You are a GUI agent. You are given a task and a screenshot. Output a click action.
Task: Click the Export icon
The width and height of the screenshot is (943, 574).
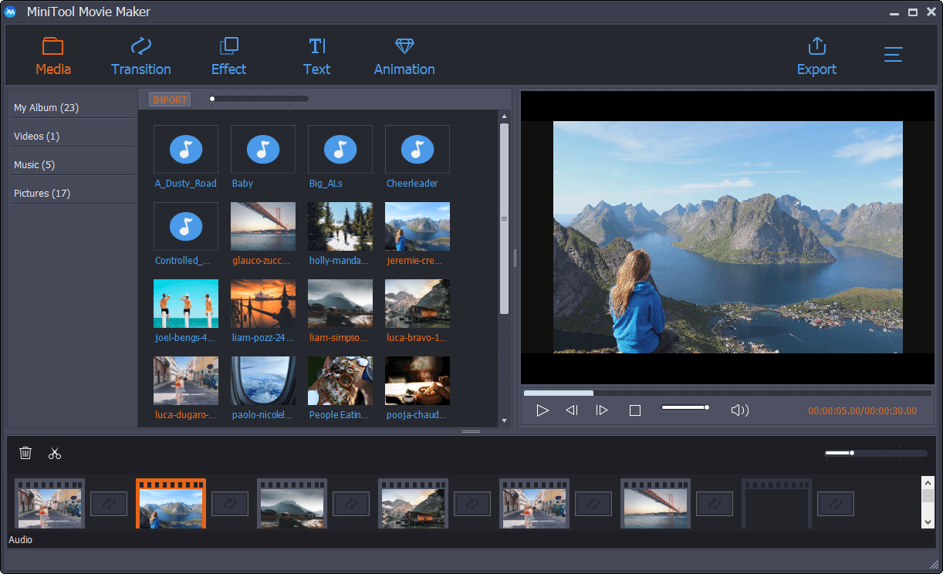816,46
